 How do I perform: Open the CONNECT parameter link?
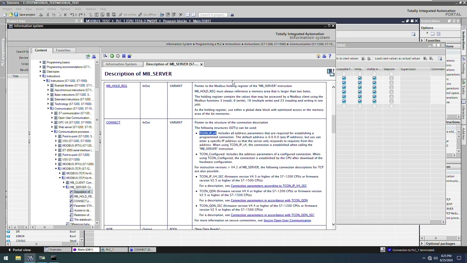click(113, 122)
